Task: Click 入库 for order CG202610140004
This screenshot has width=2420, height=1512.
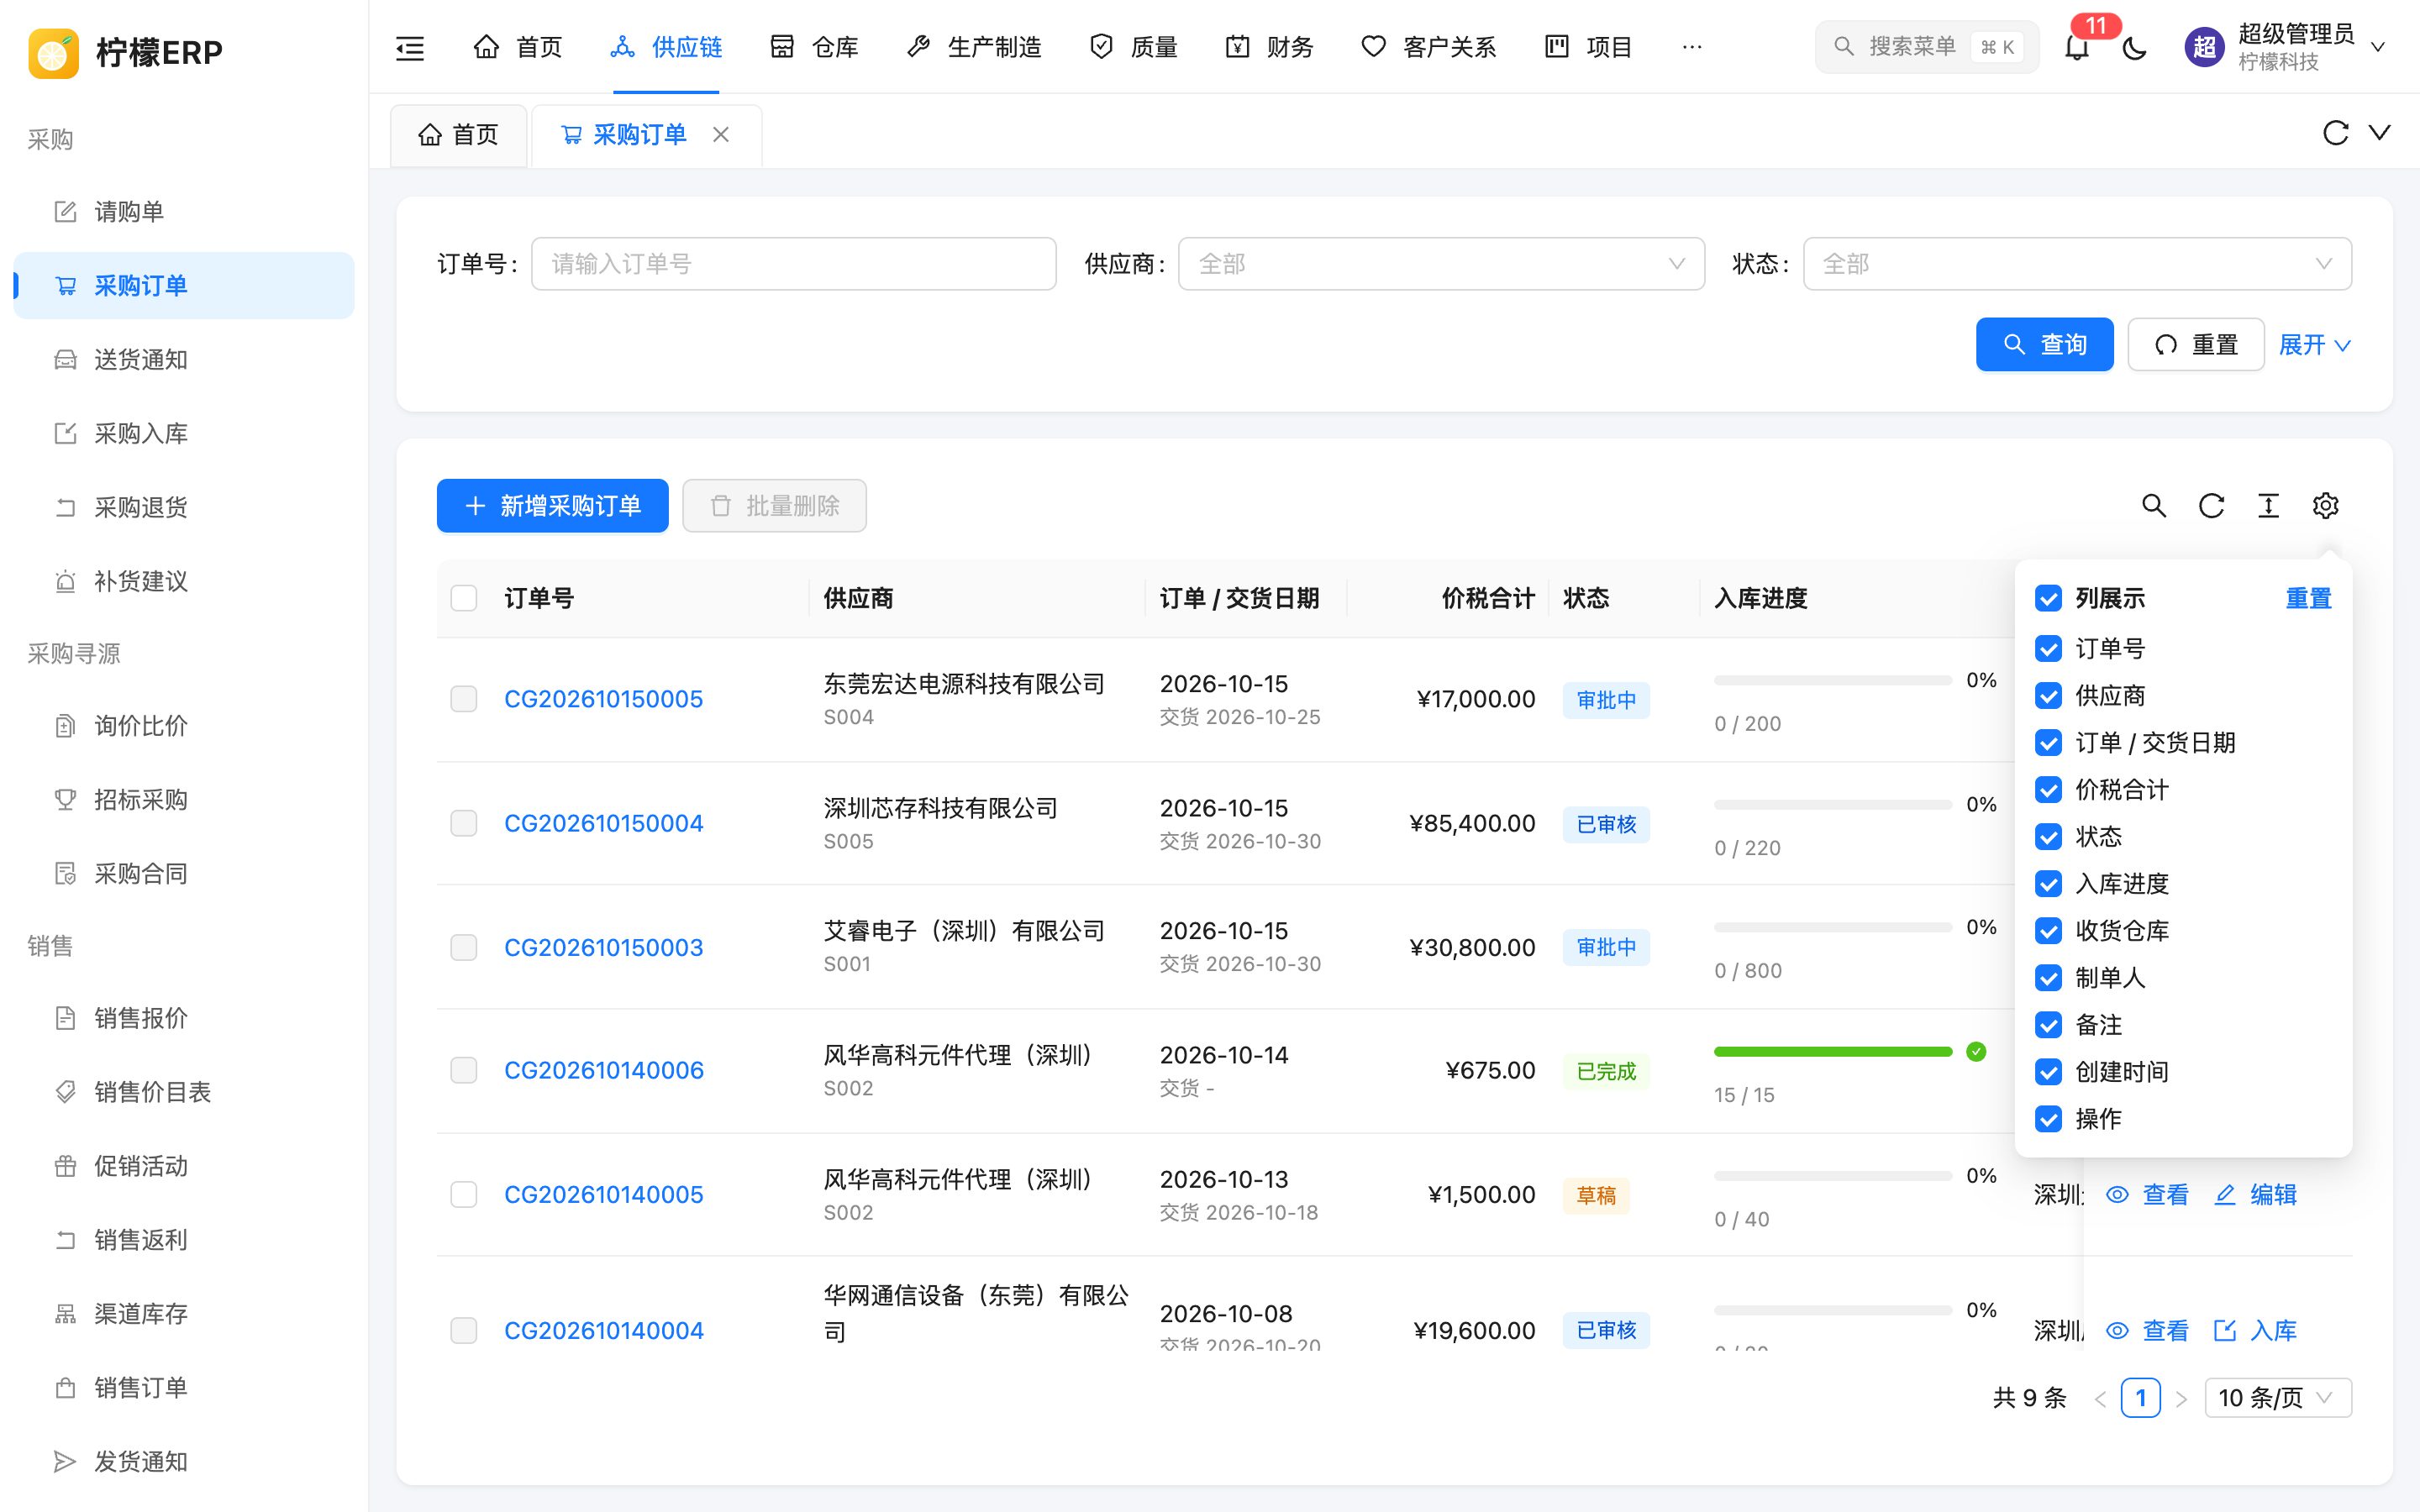Action: pyautogui.click(x=2255, y=1331)
